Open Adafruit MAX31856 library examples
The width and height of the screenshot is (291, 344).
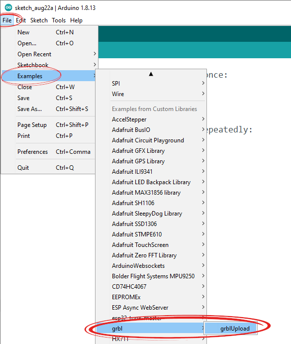tap(151, 193)
